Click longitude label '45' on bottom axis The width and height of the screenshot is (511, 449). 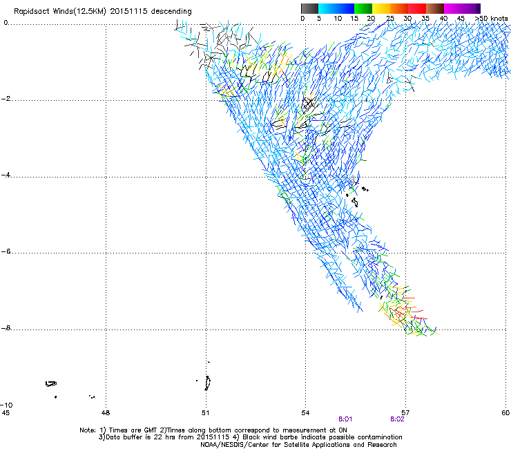point(6,413)
